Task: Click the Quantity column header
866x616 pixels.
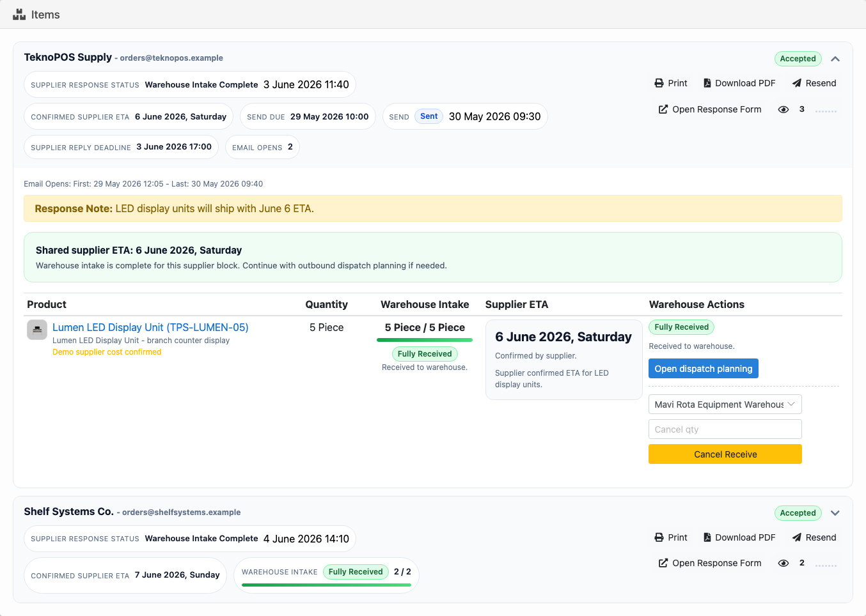Action: point(327,304)
